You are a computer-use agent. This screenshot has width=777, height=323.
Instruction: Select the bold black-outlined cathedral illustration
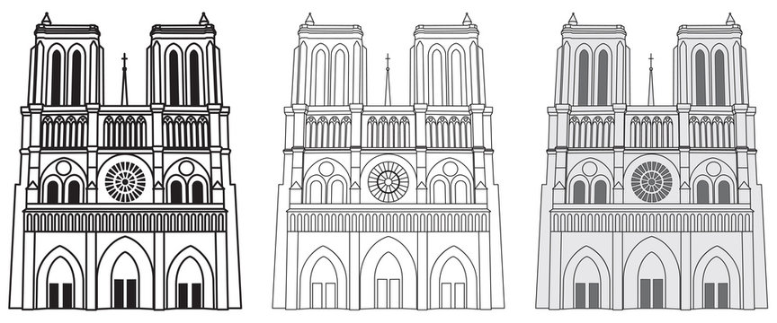tap(125, 161)
